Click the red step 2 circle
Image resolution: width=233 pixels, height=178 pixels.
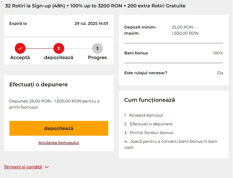tap(59, 48)
